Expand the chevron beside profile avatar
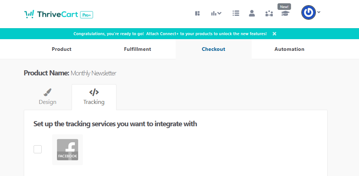This screenshot has height=176, width=359. [x=319, y=12]
